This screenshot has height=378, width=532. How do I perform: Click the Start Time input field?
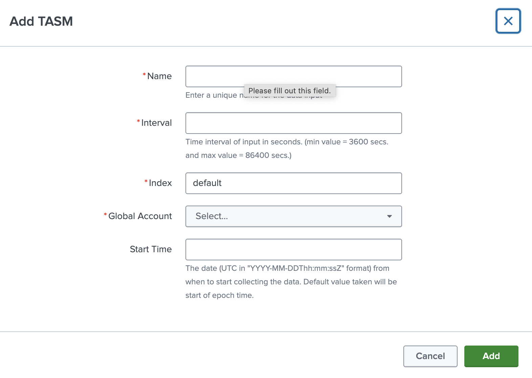[293, 250]
